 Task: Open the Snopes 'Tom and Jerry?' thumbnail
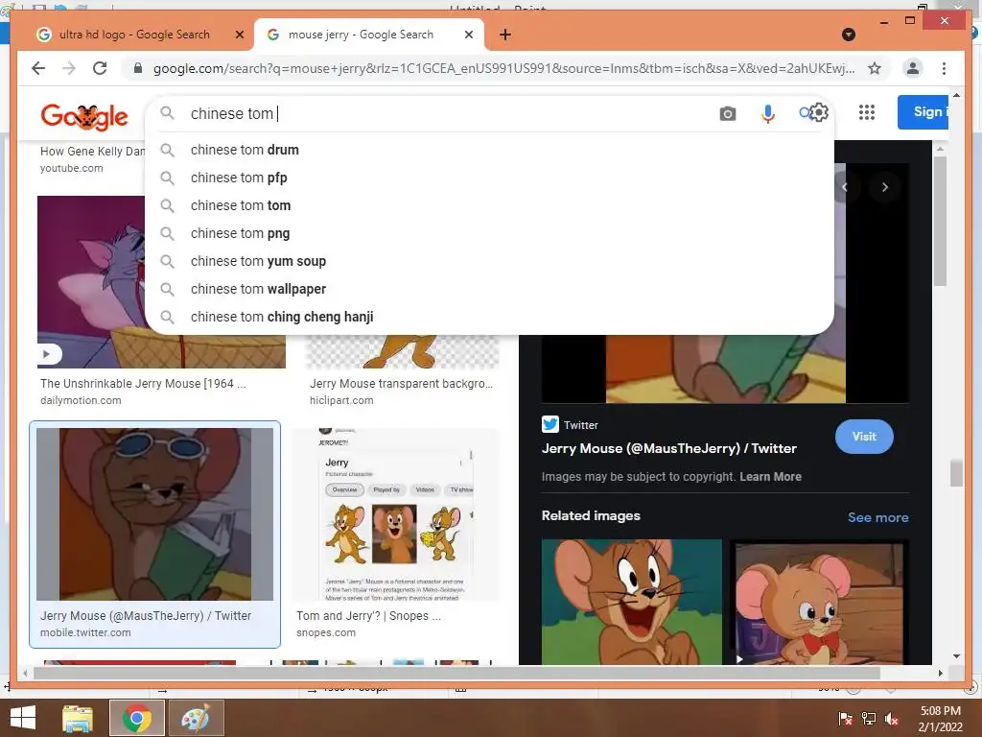coord(396,514)
